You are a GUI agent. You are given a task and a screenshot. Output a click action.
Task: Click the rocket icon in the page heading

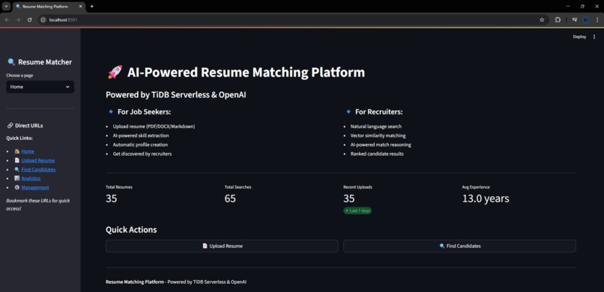point(115,72)
